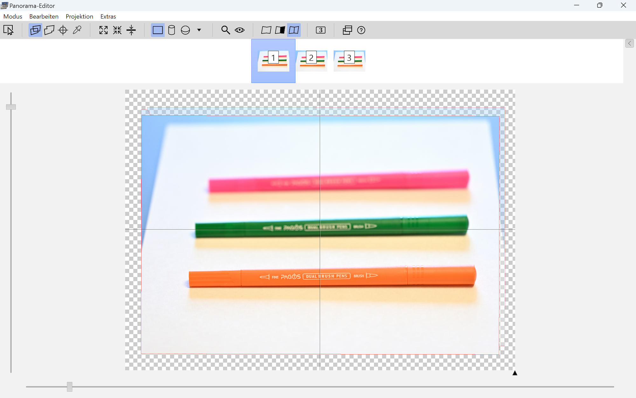Open the Projektion menu

tap(79, 17)
